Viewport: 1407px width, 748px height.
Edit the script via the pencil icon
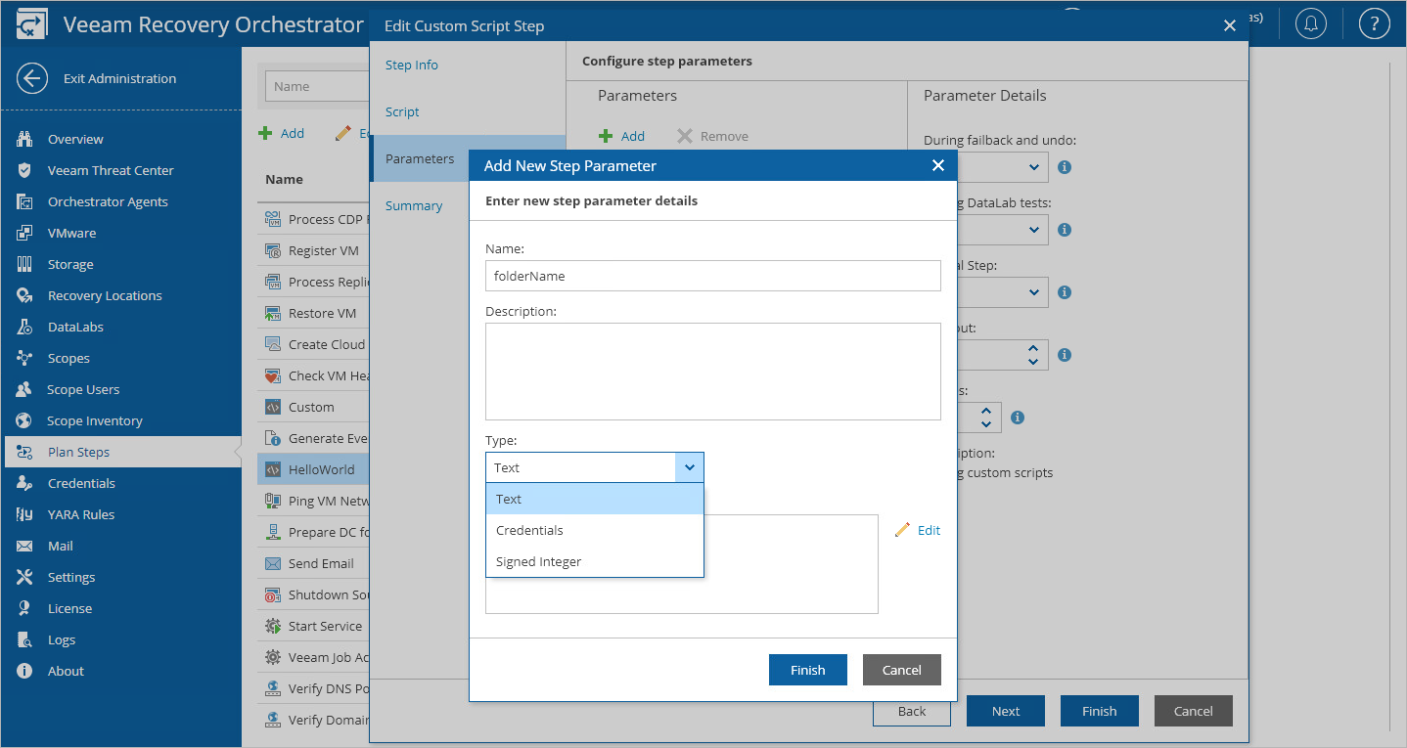coord(904,529)
